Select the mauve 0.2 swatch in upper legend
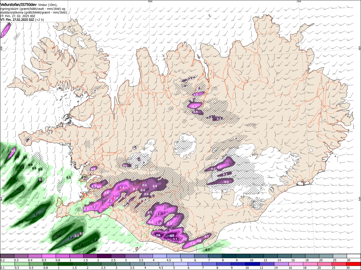The image size is (361, 270). click(7, 256)
